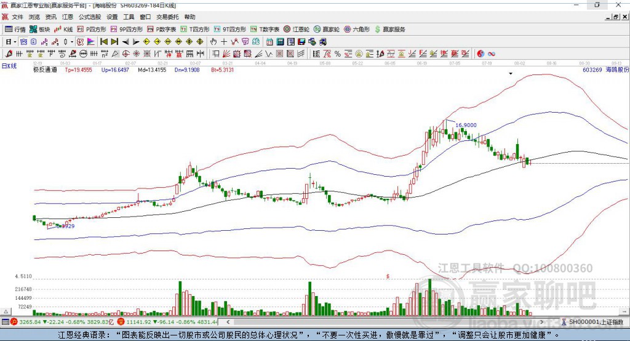Open the calendar icon tool

269,42
